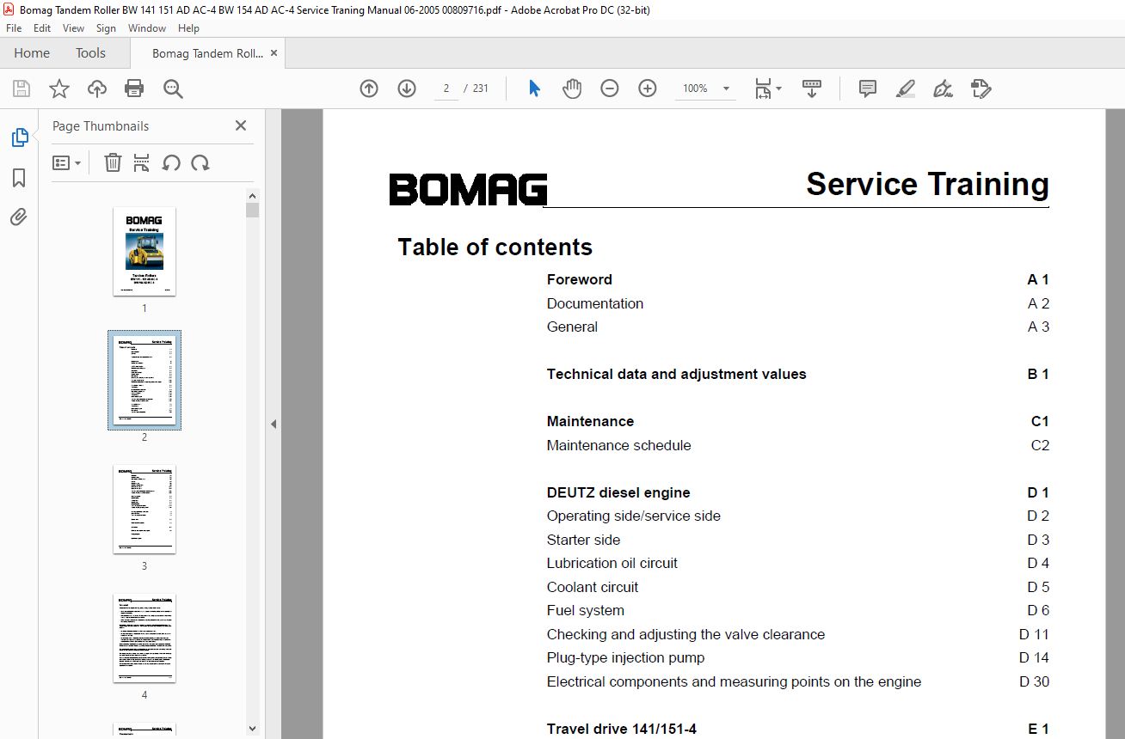Screen dimensions: 1125x739
Task: Open the File menu
Action: tap(14, 28)
